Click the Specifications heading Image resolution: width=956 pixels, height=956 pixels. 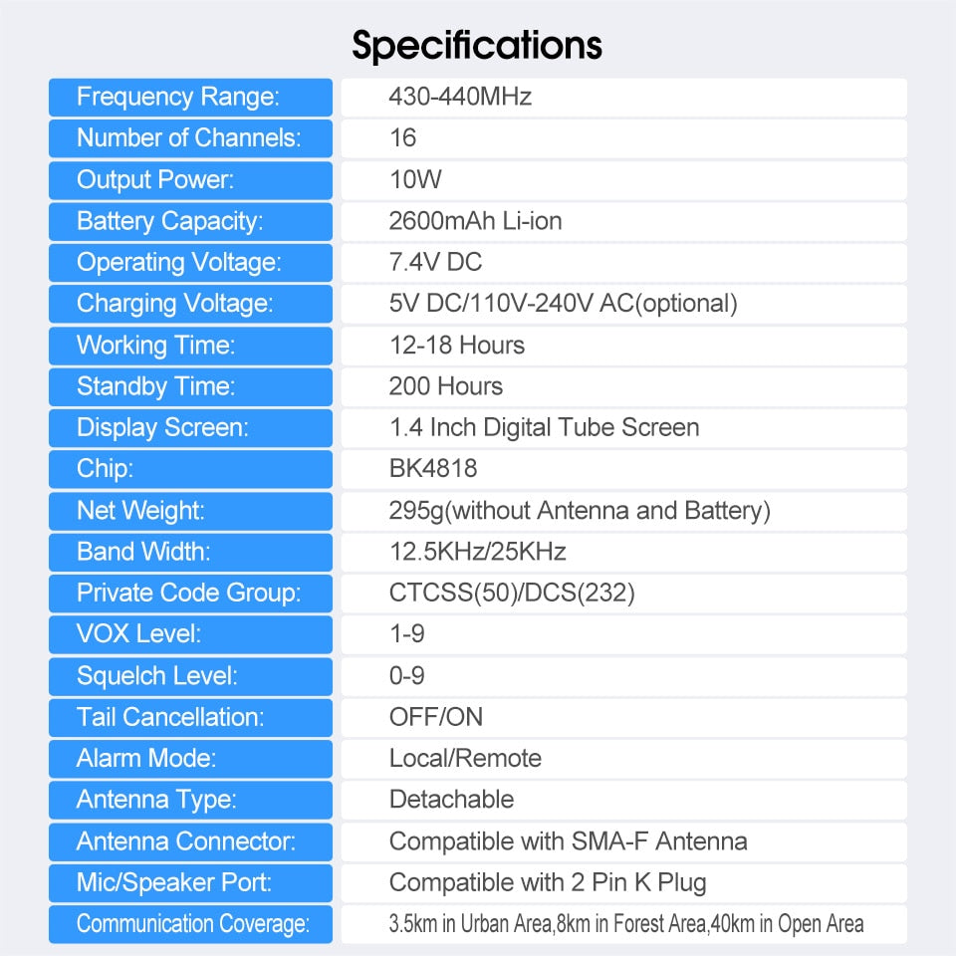[x=477, y=45]
